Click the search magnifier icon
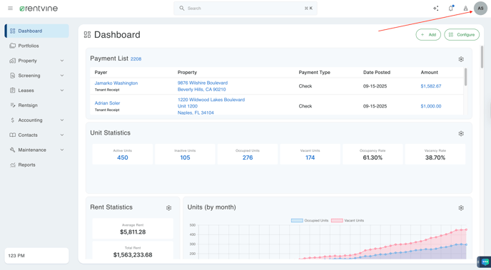Viewport: 491px width, 270px height. (x=181, y=8)
